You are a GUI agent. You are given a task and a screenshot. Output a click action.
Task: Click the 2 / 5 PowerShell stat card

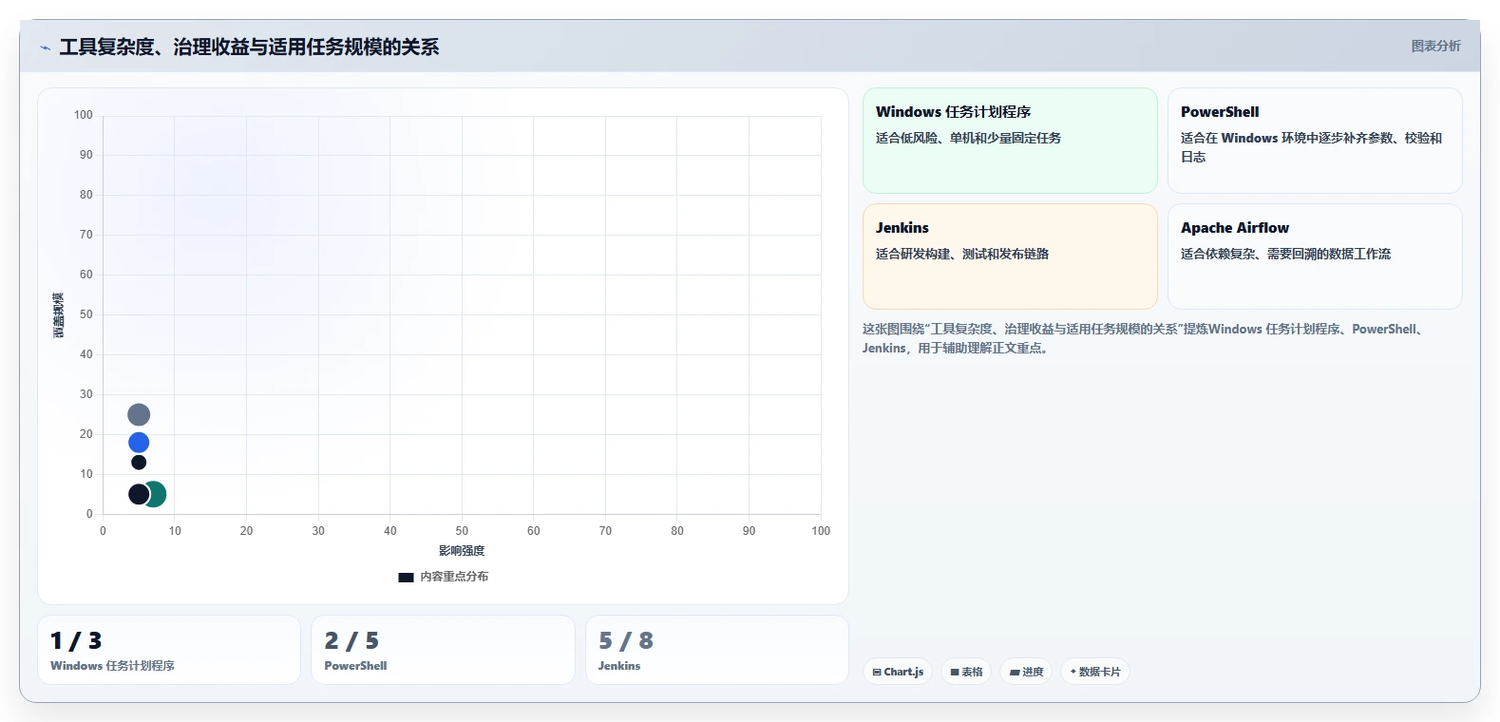coord(443,650)
